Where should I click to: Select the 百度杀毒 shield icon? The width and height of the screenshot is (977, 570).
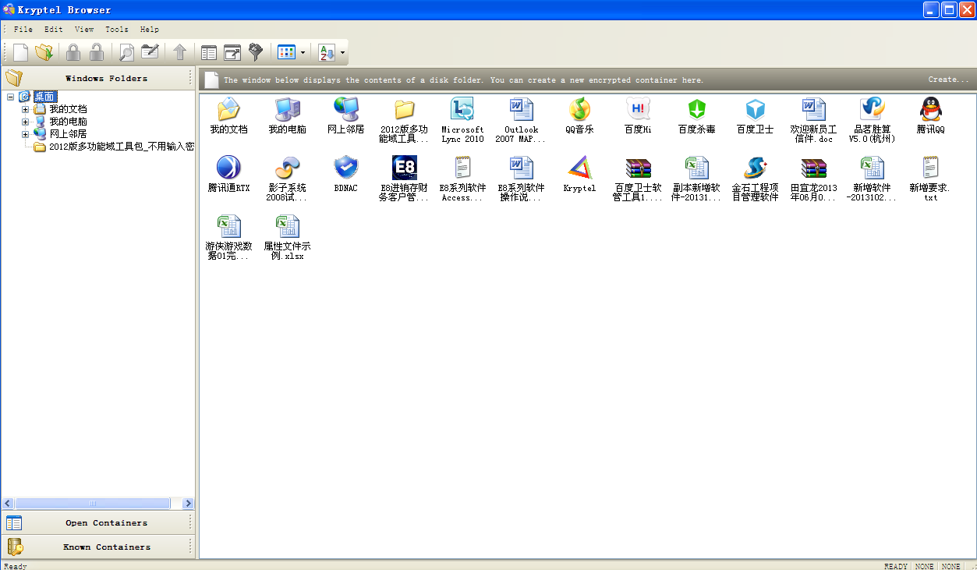(x=696, y=115)
